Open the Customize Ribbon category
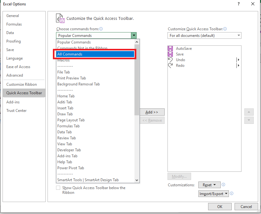This screenshot has width=261, height=214. pyautogui.click(x=21, y=84)
